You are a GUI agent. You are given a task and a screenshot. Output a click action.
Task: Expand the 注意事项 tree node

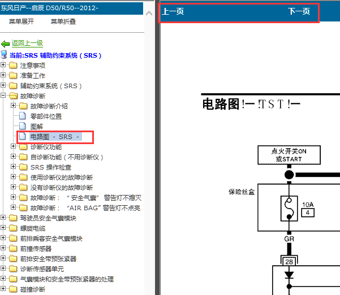3,64
